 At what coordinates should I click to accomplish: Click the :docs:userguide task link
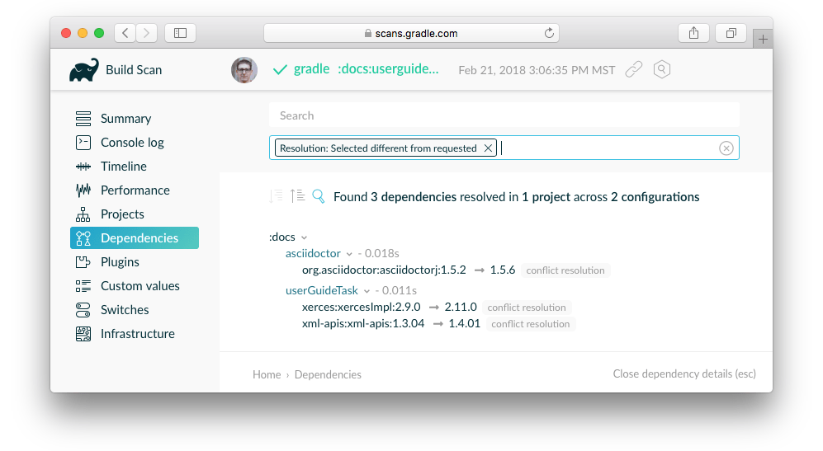(388, 69)
